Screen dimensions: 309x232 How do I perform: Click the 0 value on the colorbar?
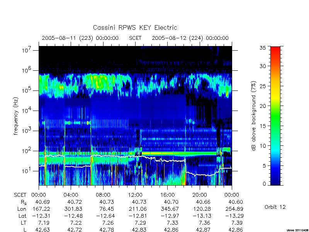click(264, 184)
